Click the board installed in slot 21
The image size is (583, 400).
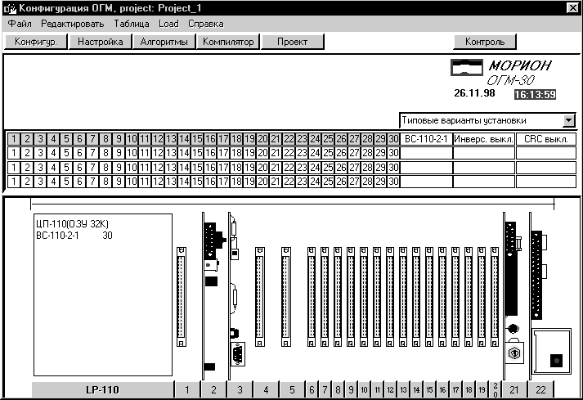pos(512,296)
